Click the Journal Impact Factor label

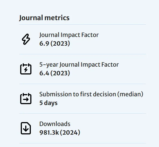point(69,35)
